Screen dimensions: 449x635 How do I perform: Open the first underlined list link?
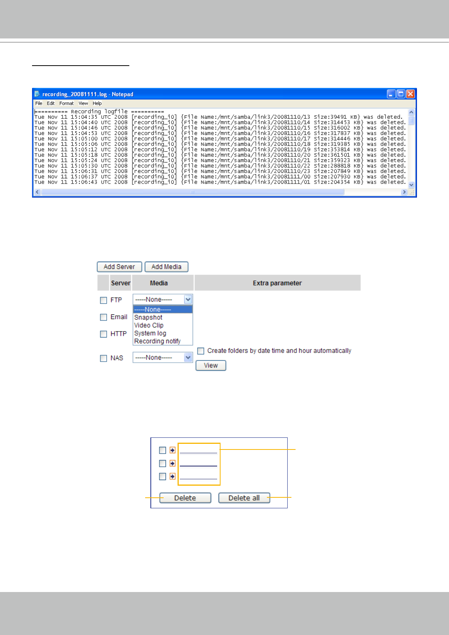tap(198, 450)
